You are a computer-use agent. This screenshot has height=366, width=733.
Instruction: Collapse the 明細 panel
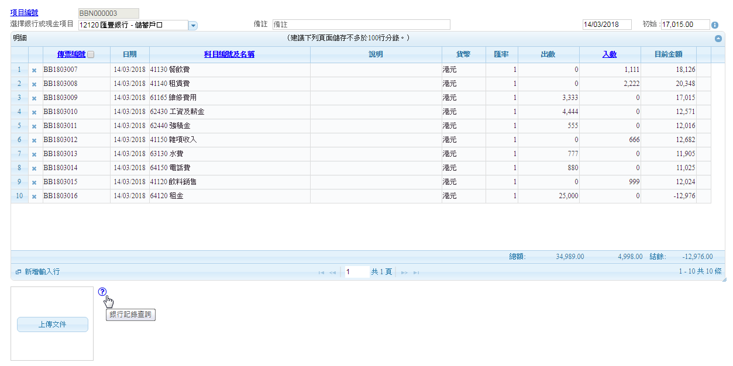[x=718, y=39]
